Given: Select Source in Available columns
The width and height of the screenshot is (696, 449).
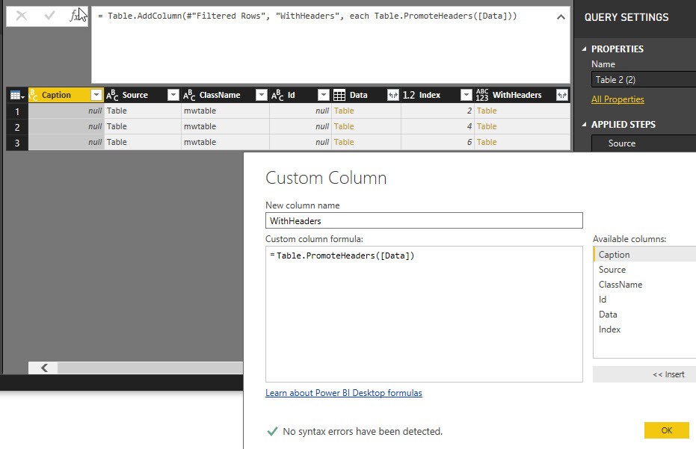Looking at the screenshot, I should (x=644, y=270).
